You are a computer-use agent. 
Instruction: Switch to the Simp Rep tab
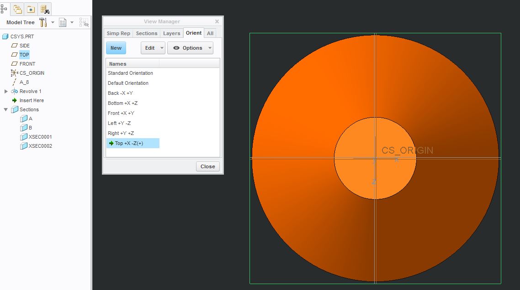pos(118,33)
